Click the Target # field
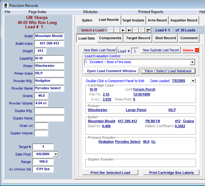 click(x=43, y=147)
